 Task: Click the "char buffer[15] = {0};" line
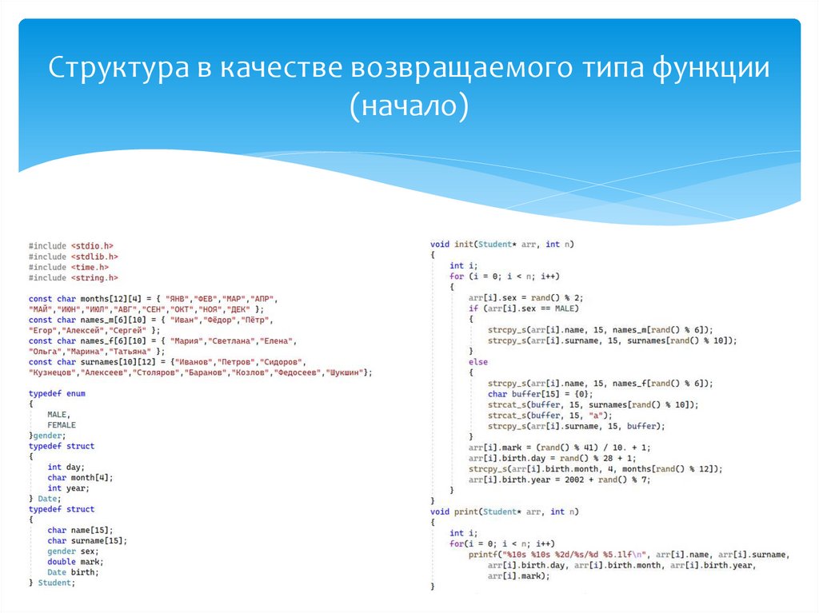[540, 394]
